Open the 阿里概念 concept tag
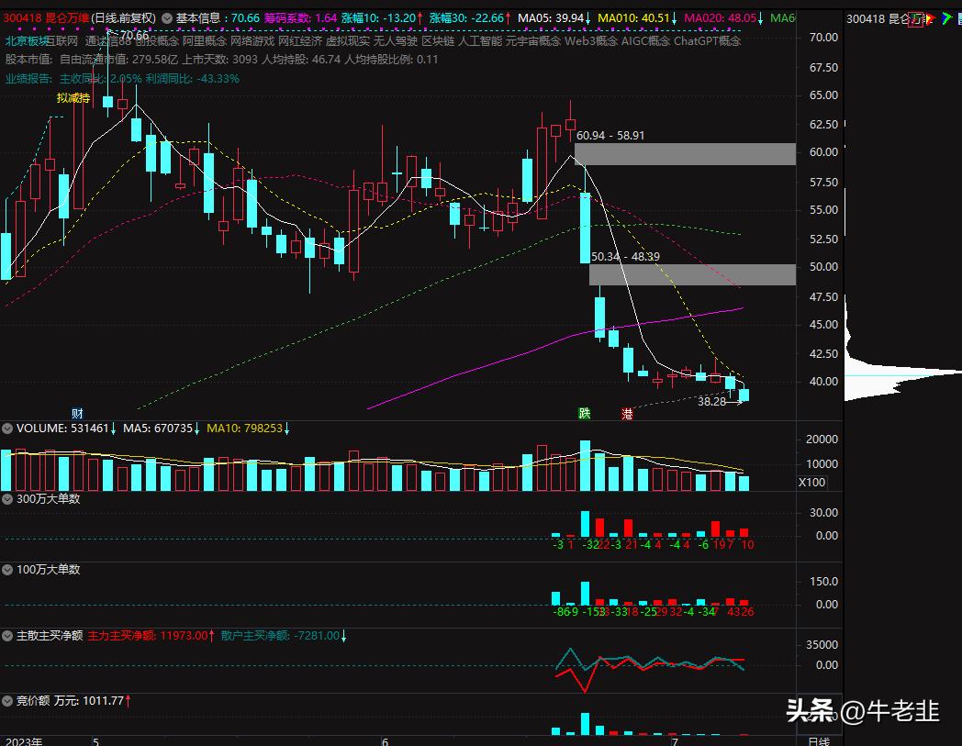Image resolution: width=962 pixels, height=746 pixels. point(205,41)
